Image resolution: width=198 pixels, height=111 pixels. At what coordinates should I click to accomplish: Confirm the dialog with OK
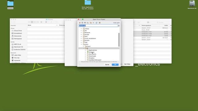pos(115,64)
